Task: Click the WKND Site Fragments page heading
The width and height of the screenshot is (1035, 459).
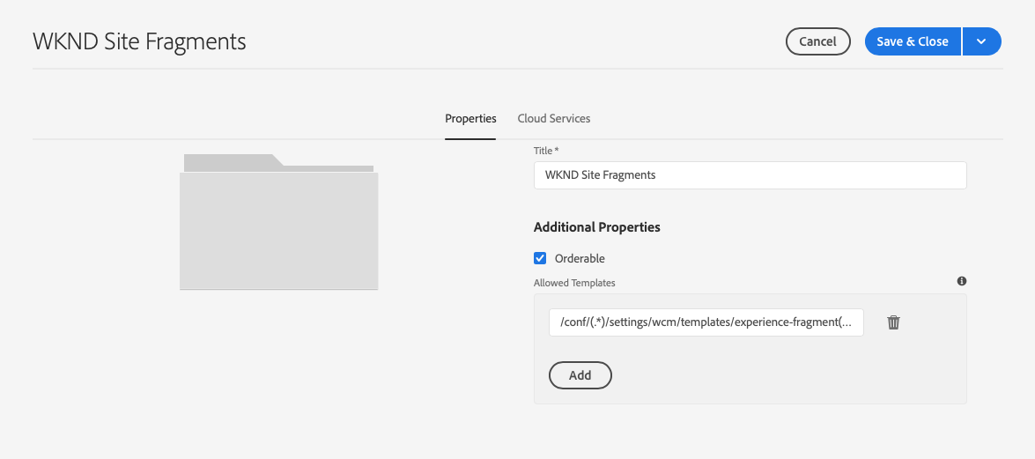Action: pyautogui.click(x=139, y=41)
